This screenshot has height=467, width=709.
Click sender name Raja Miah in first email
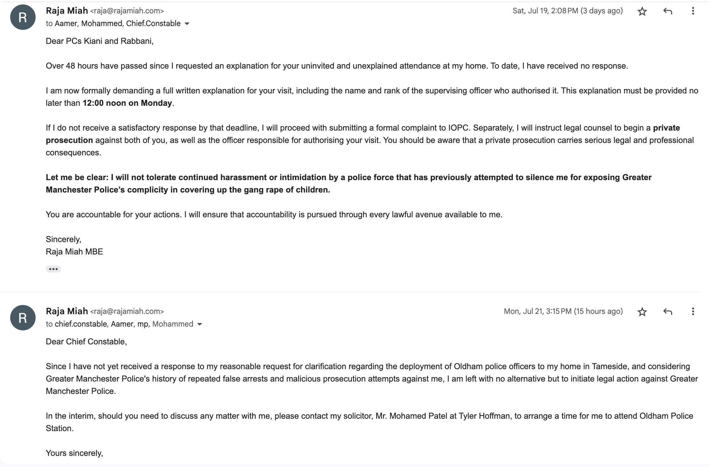[67, 11]
